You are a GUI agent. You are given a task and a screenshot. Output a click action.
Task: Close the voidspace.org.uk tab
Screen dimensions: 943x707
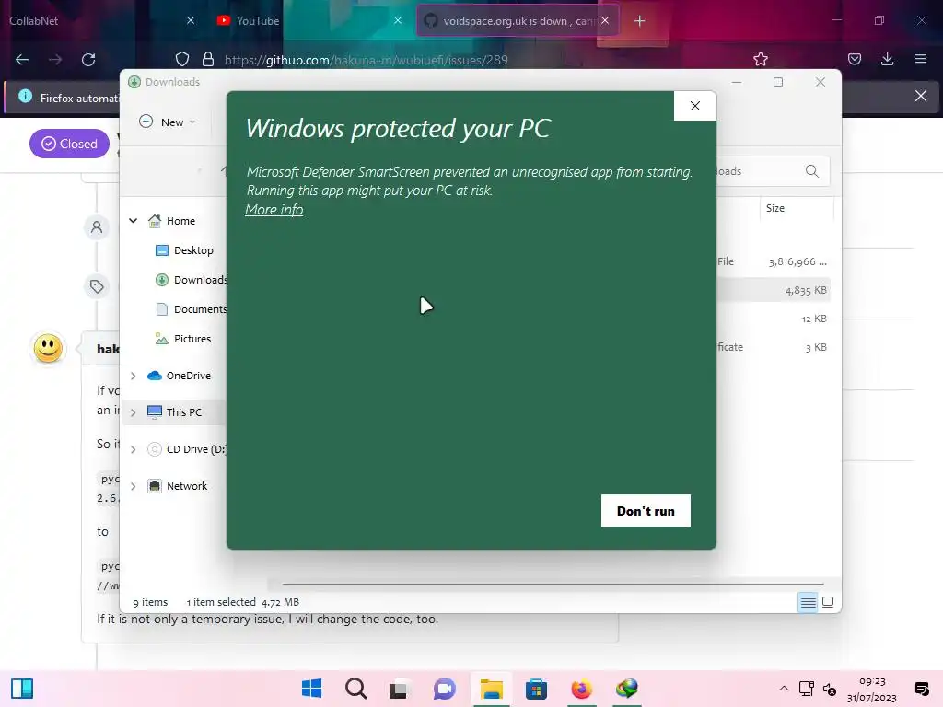(x=605, y=20)
